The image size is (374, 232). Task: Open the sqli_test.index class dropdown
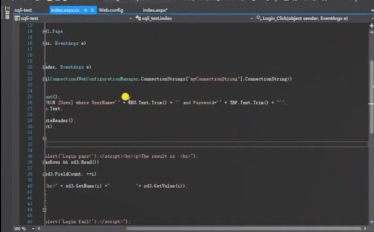point(251,18)
